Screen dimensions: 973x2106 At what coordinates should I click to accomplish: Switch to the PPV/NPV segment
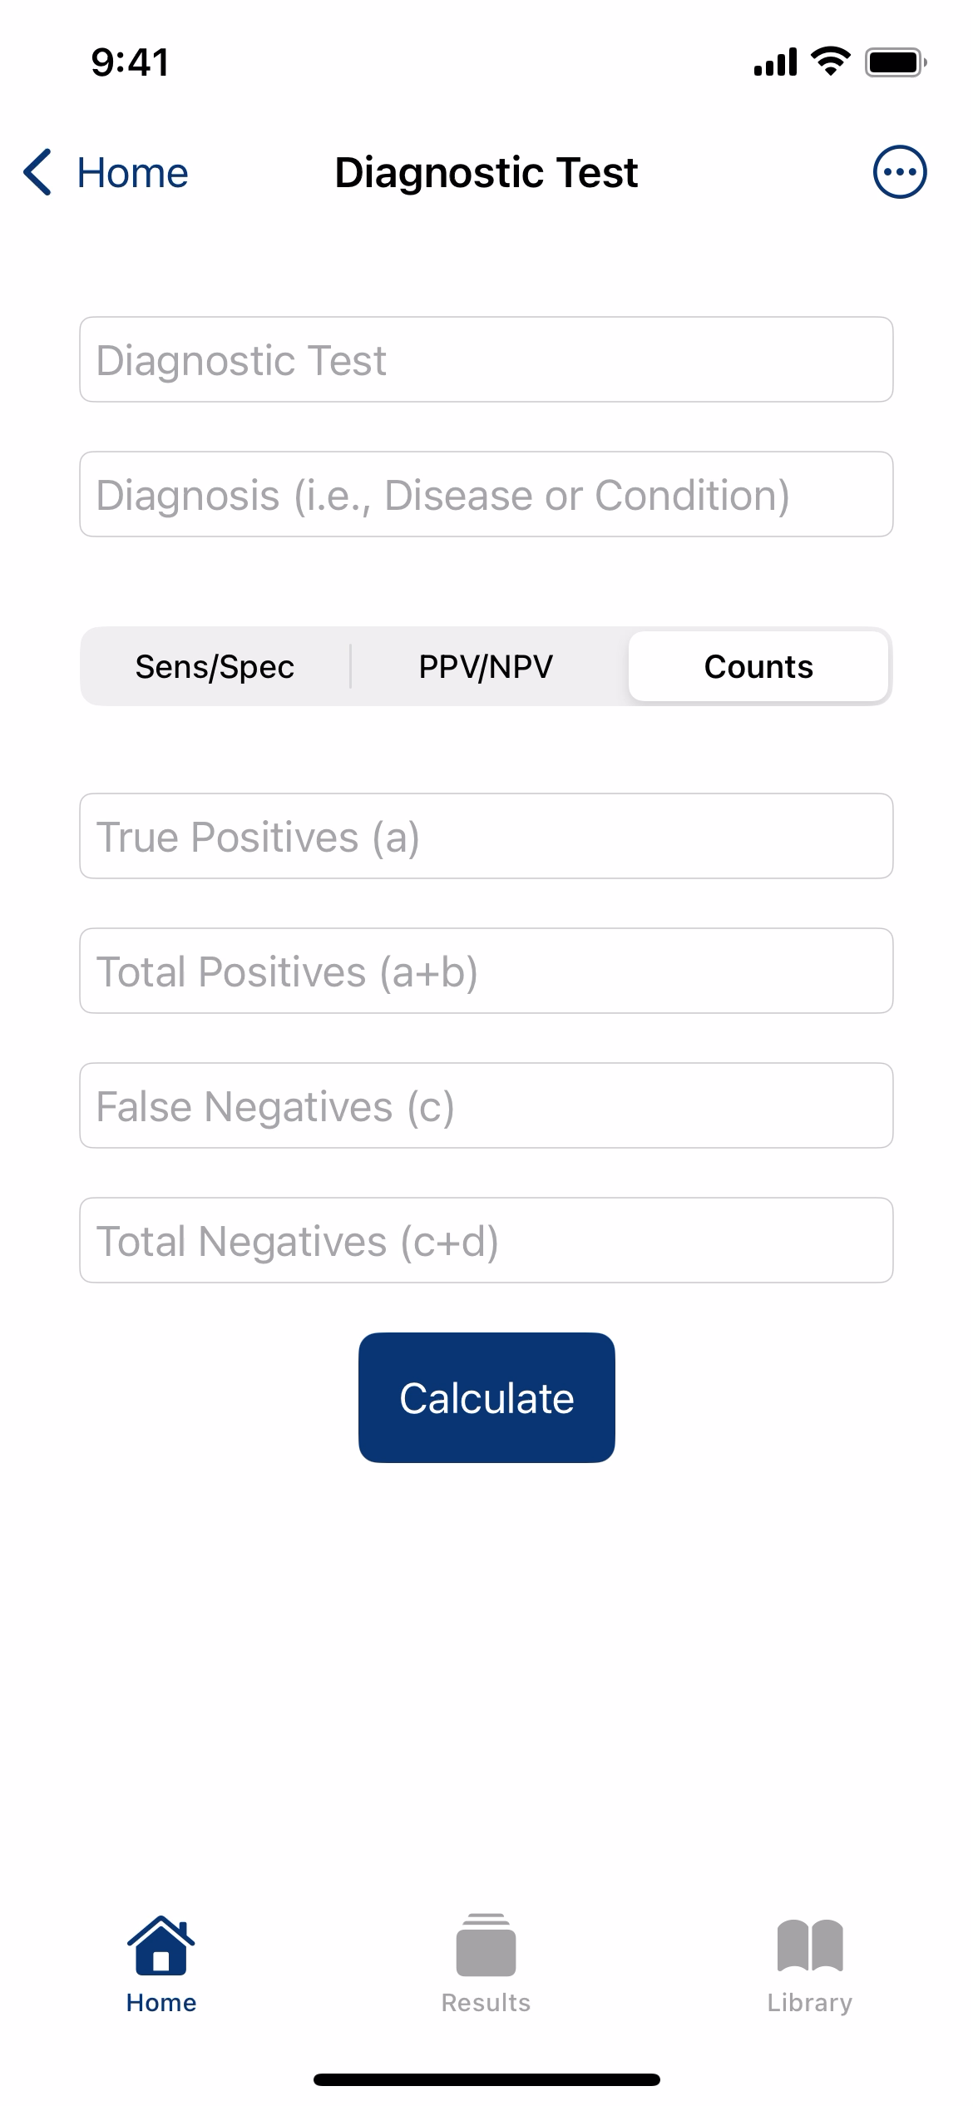486,666
